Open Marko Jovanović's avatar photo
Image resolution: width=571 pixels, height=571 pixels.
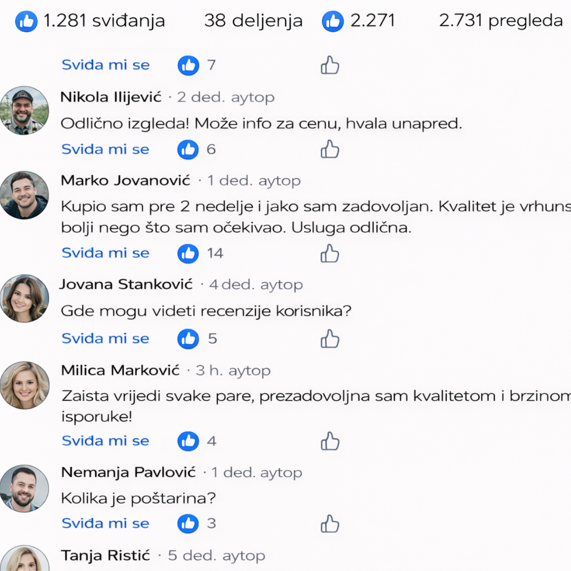click(24, 195)
